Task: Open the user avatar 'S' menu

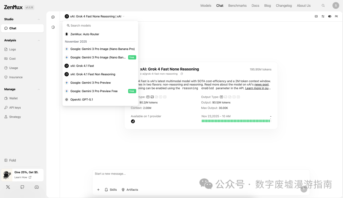Action: [x=336, y=5]
